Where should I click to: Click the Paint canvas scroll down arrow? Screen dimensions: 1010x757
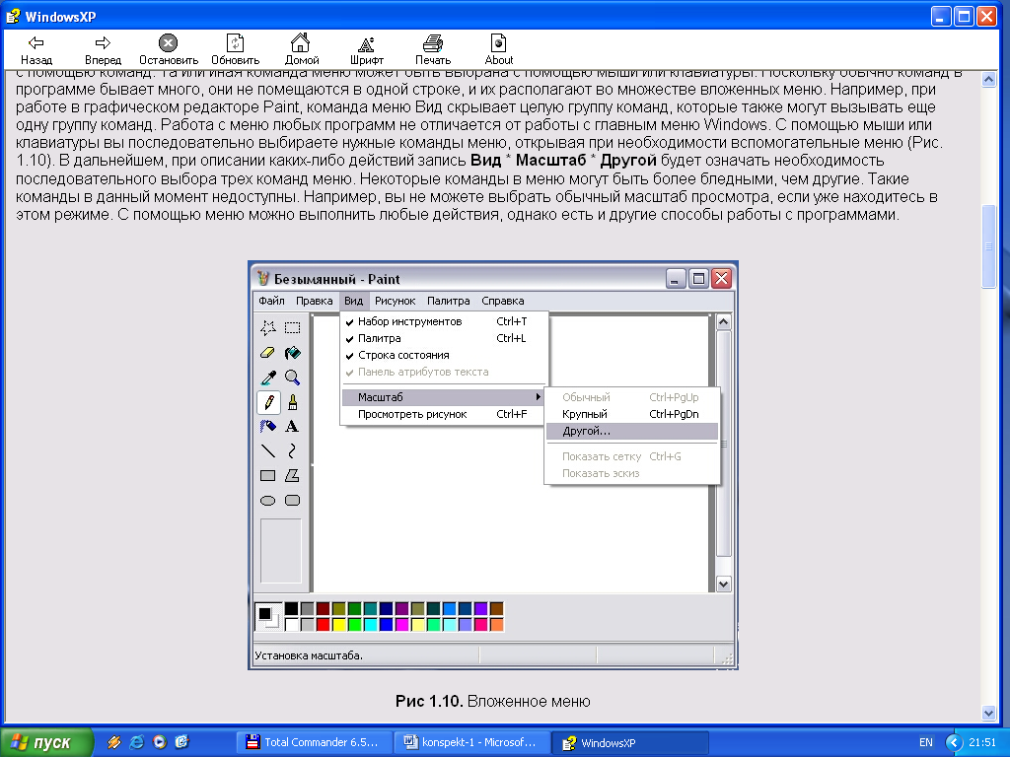[x=723, y=585]
